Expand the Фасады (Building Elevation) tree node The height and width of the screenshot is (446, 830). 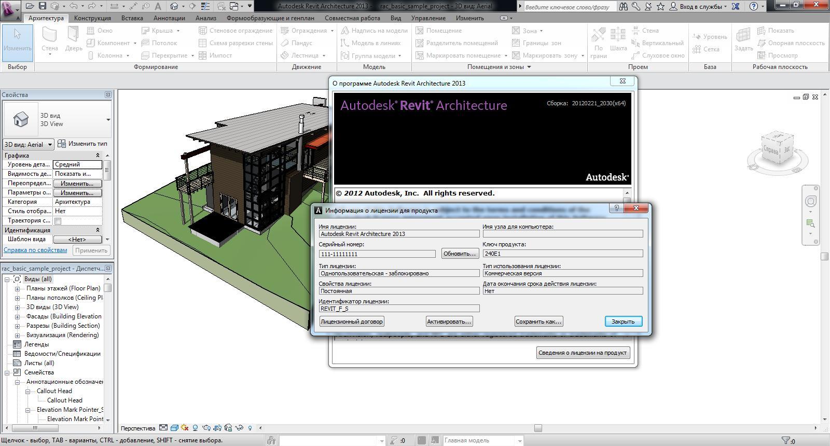17,317
